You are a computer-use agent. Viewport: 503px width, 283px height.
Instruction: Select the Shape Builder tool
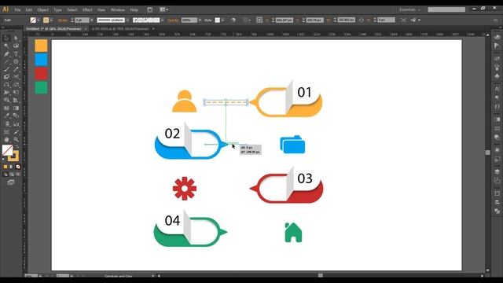click(6, 101)
